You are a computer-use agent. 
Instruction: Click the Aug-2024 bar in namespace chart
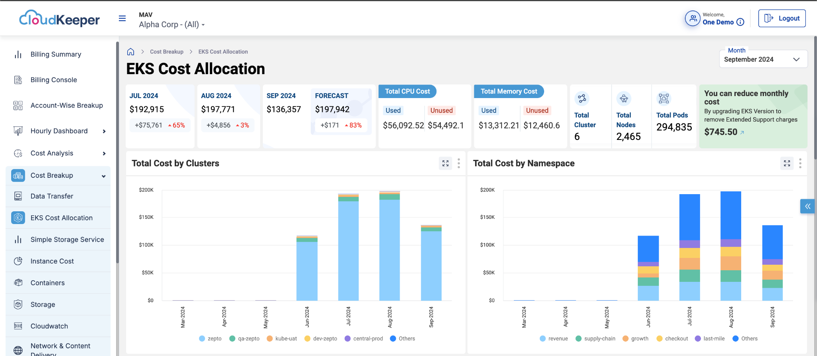tap(731, 246)
